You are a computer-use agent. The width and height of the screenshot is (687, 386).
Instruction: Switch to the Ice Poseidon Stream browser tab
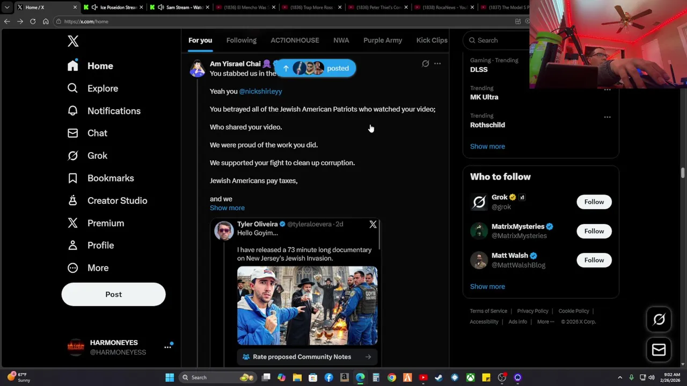pos(114,8)
